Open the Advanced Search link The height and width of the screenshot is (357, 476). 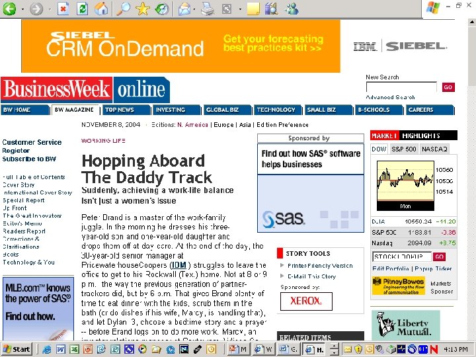coord(390,97)
